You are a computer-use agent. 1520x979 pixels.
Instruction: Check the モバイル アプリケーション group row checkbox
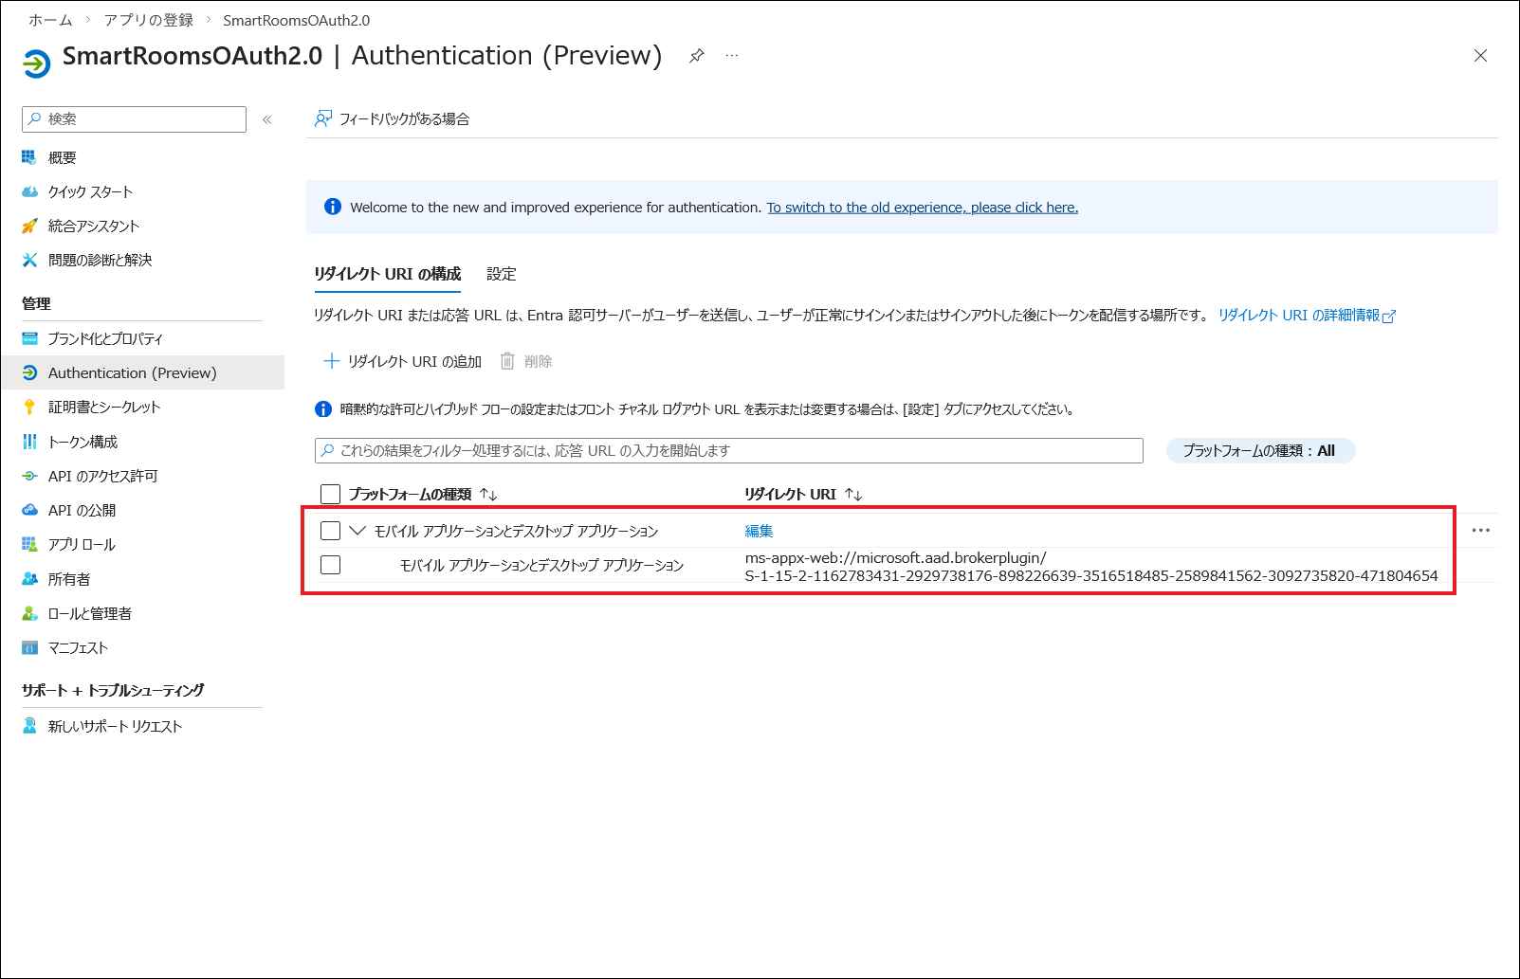point(330,531)
